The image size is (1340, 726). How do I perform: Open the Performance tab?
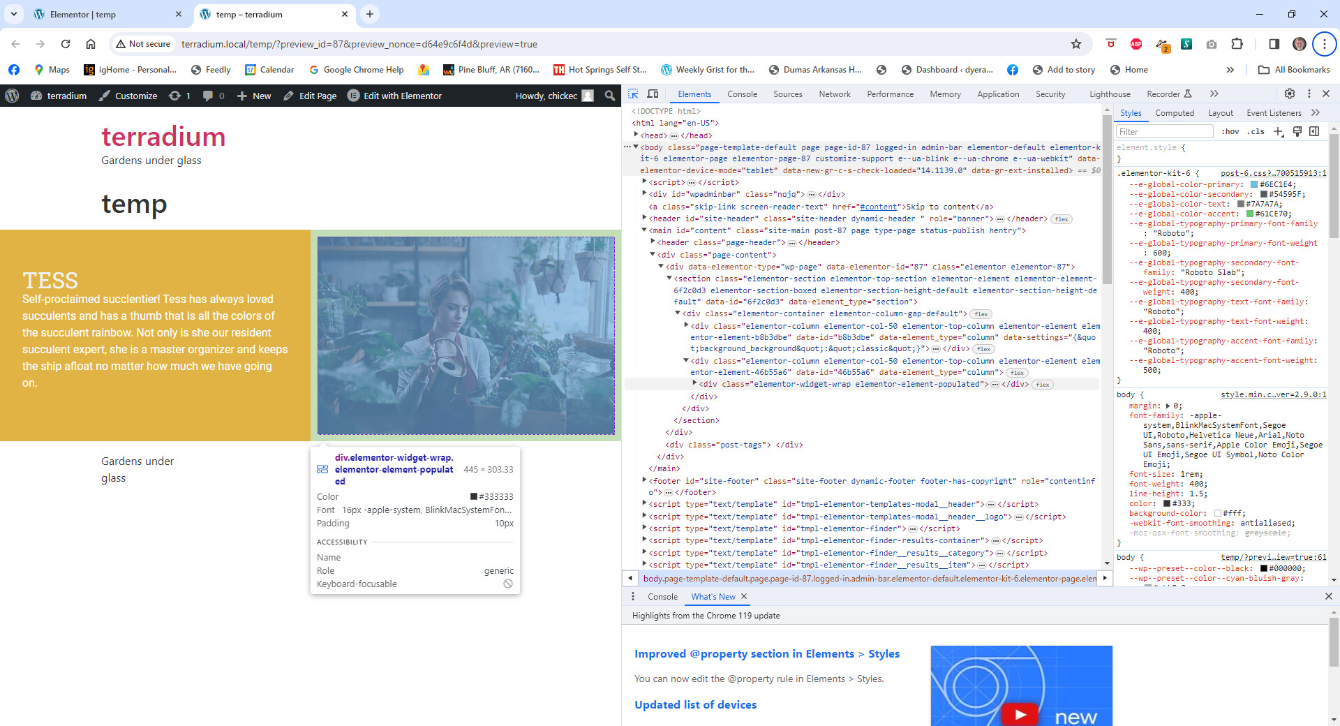click(890, 94)
